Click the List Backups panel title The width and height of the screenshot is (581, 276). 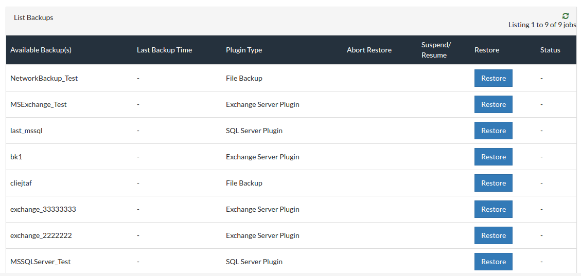coord(33,17)
